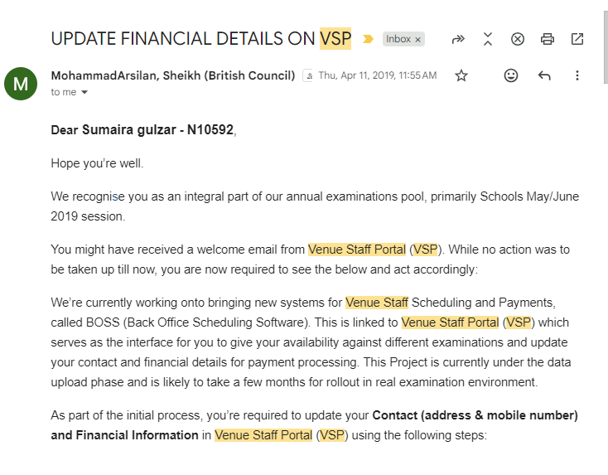Click the circled X highlight-off icon

pos(518,39)
